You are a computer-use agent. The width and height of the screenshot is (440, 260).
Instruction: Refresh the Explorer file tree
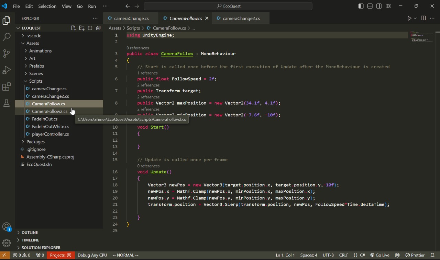click(x=90, y=28)
